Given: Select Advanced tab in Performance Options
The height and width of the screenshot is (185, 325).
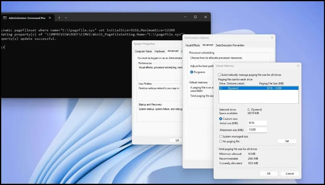Looking at the screenshot, I should point(208,45).
